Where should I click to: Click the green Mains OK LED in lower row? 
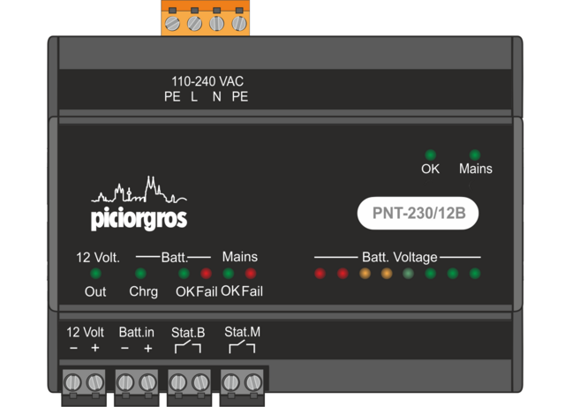coord(229,274)
